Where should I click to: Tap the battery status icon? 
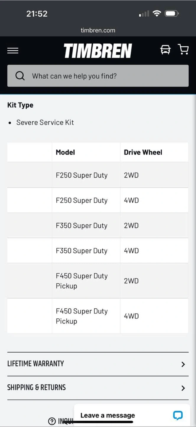pos(172,13)
